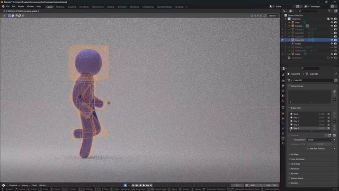Open the File menu

point(8,6)
